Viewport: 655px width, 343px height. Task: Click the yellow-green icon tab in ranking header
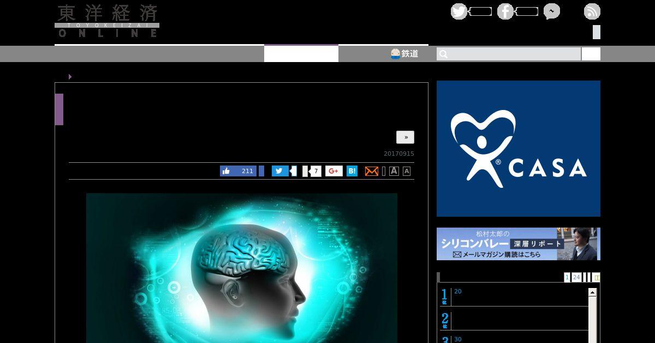click(x=596, y=278)
